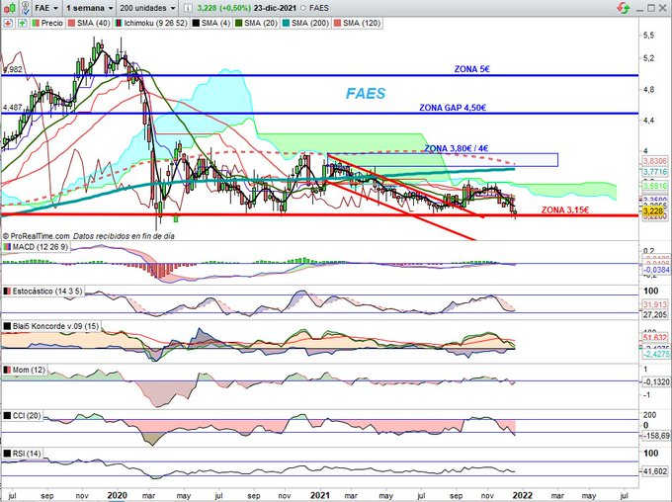Click the ZONA 5€ text annotation

(x=471, y=69)
